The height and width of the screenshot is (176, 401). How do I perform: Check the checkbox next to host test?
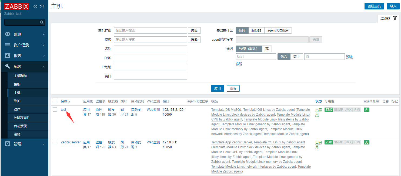[x=55, y=109]
